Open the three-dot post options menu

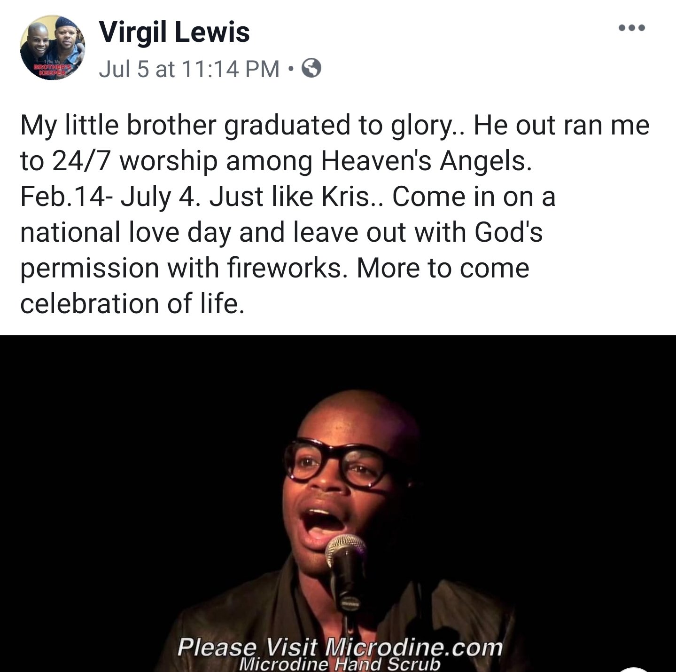(632, 28)
